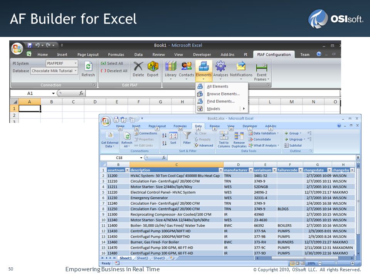Click the Event Frames icon
Screen dimensions: 370x277
click(x=261, y=67)
